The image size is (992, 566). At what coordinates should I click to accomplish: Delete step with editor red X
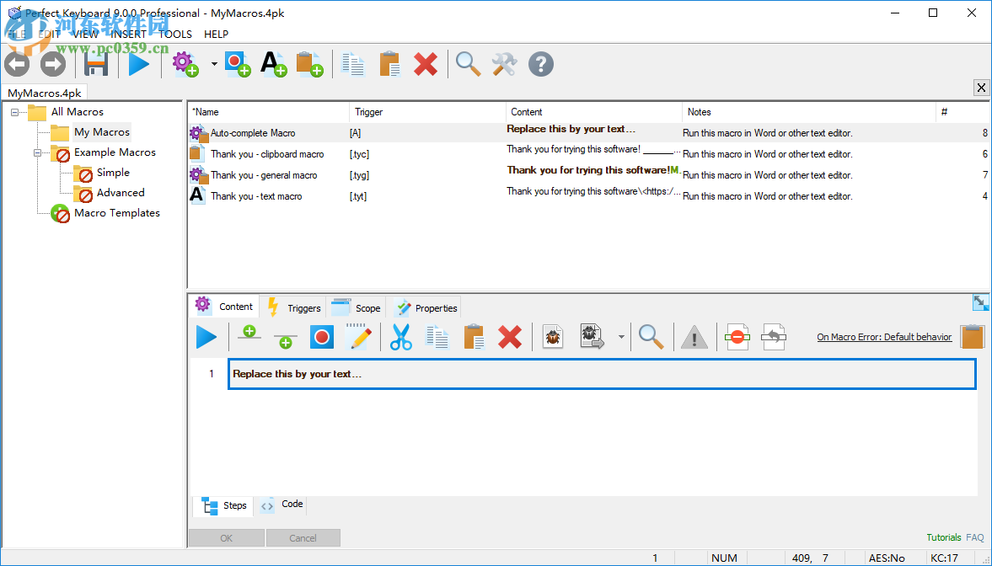(510, 337)
